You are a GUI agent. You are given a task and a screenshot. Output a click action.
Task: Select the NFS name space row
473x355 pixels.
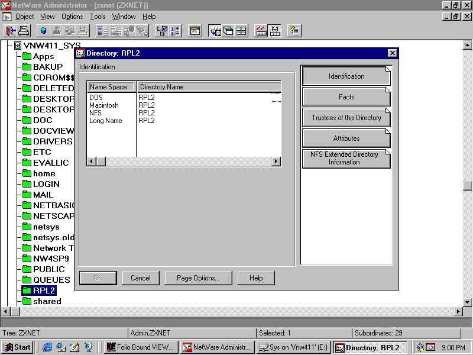click(x=183, y=113)
